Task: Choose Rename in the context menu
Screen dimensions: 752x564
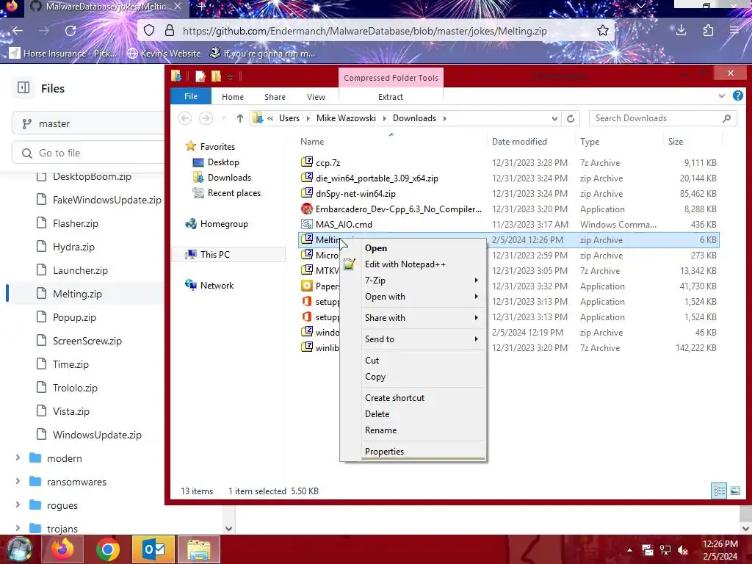Action: pyautogui.click(x=422, y=430)
